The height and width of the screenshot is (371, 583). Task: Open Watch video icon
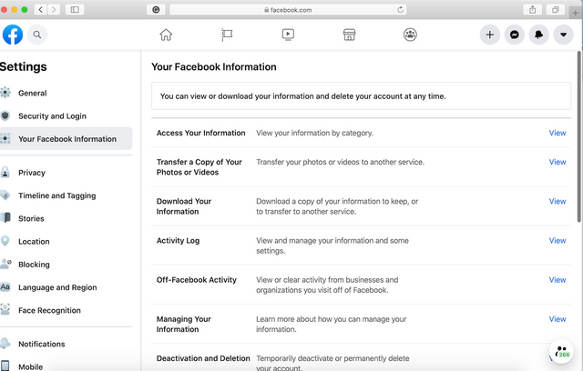(288, 35)
